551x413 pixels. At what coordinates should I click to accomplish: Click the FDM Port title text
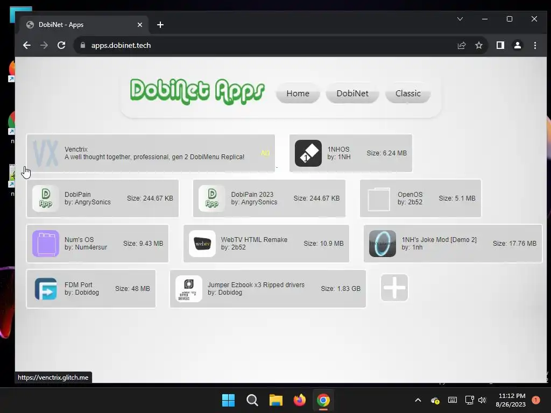tap(79, 285)
